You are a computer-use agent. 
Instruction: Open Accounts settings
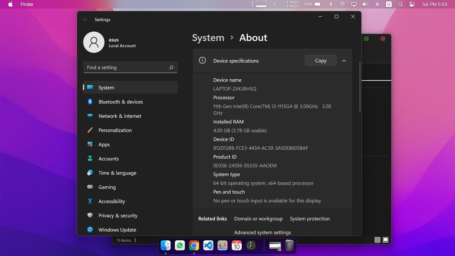130,159
